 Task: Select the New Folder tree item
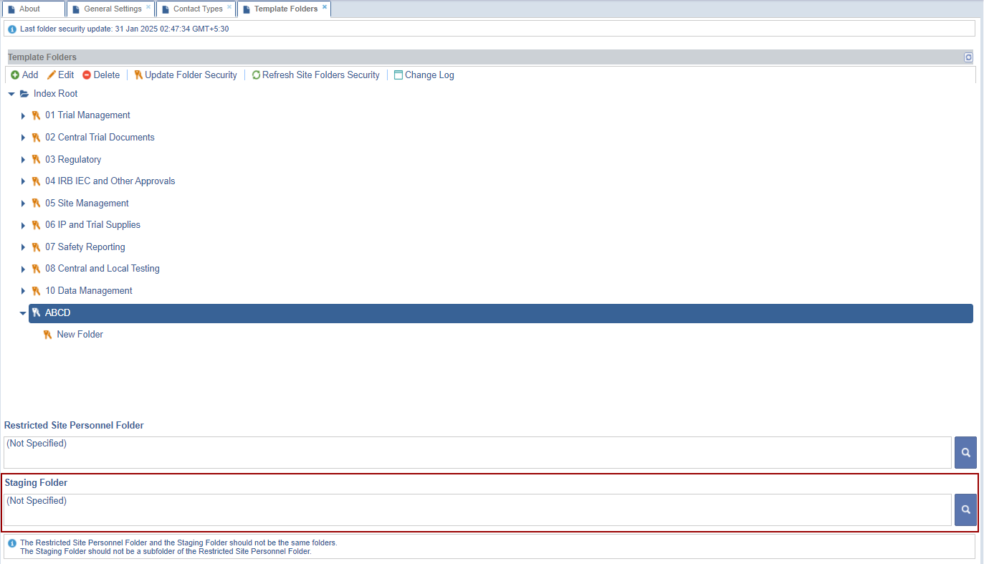[80, 335]
